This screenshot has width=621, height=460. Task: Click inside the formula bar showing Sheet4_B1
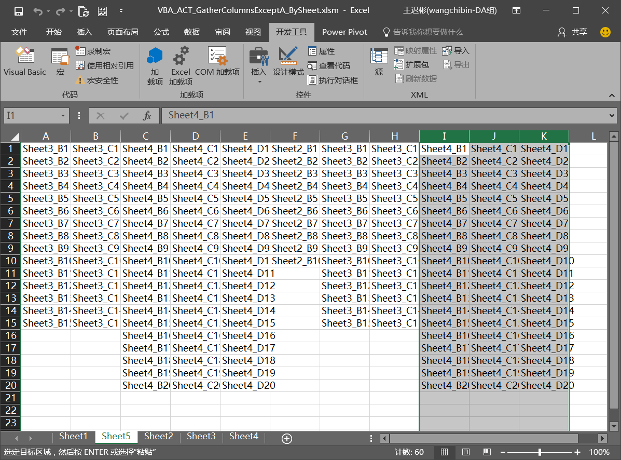384,115
